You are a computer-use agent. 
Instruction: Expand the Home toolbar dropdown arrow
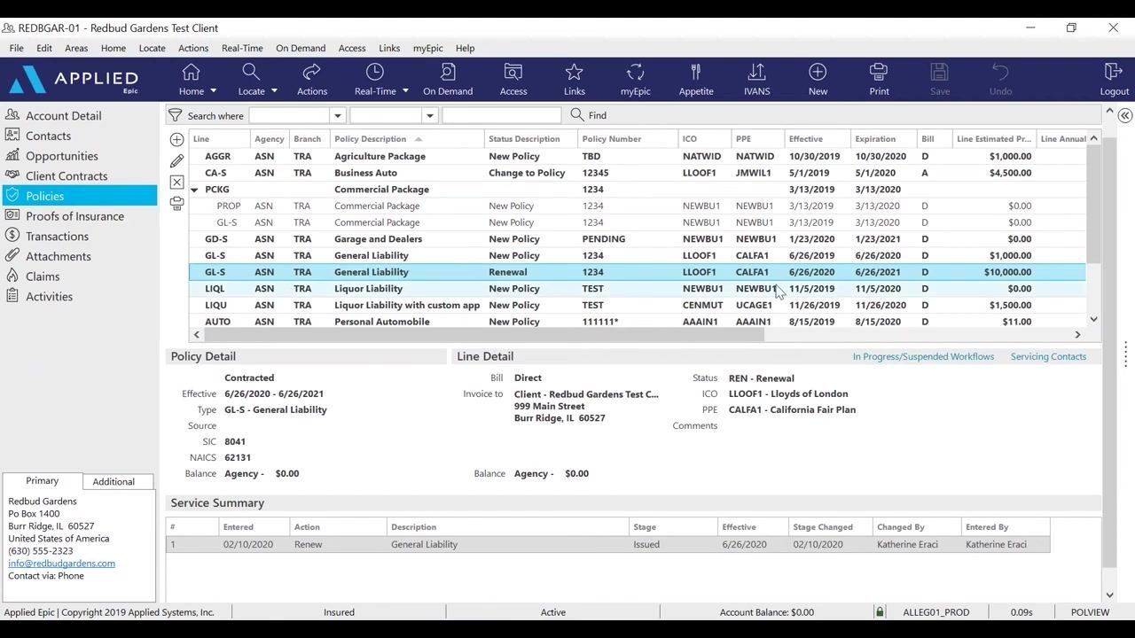(x=213, y=91)
